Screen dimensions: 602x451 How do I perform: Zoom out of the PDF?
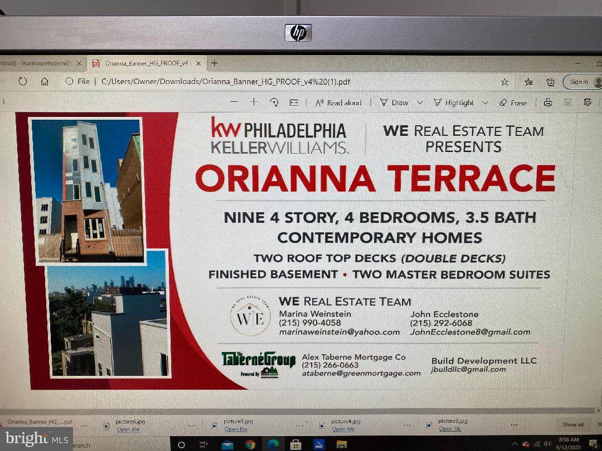coord(234,102)
